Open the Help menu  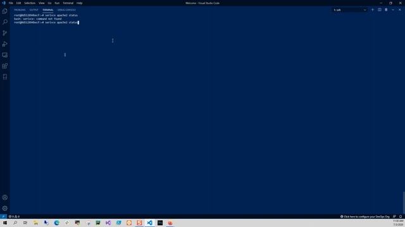(79, 3)
